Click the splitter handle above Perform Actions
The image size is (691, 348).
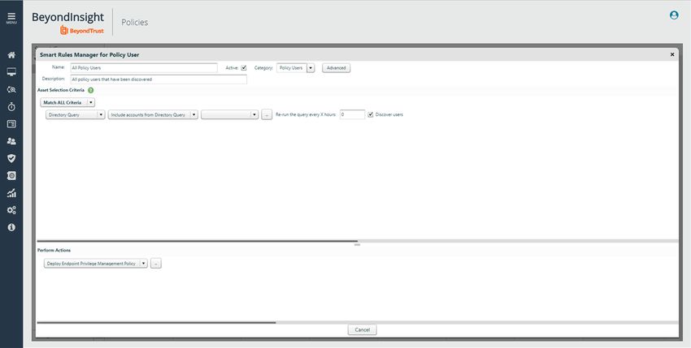(358, 245)
